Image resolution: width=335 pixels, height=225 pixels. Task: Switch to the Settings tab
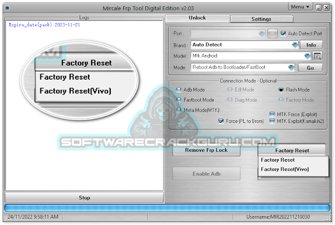262,19
